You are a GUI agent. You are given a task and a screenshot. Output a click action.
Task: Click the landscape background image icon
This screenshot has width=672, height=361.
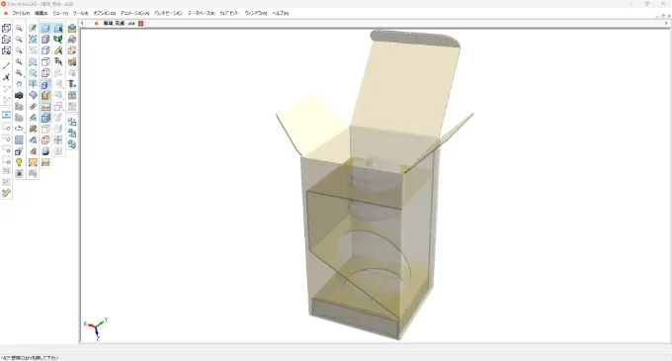[45, 162]
